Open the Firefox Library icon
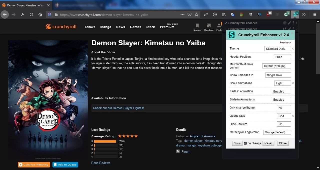Viewport: 320px width, 170px height. (x=224, y=15)
